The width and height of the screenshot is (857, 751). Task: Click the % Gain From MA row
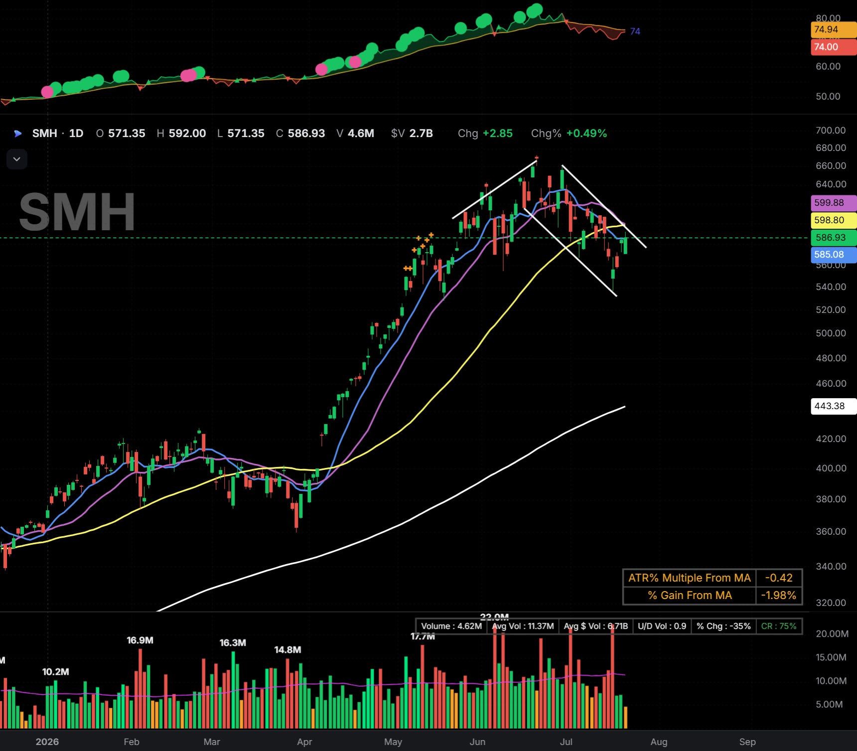tap(713, 596)
